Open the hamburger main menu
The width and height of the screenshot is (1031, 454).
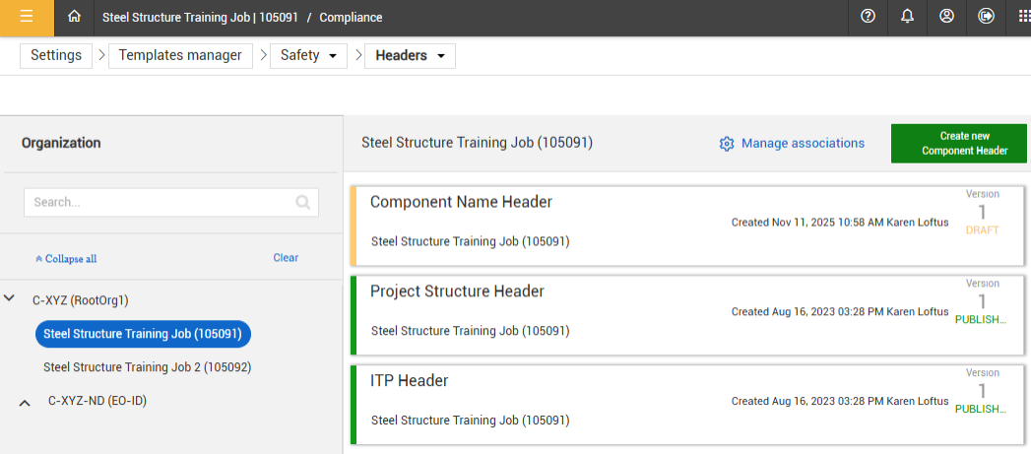27,17
